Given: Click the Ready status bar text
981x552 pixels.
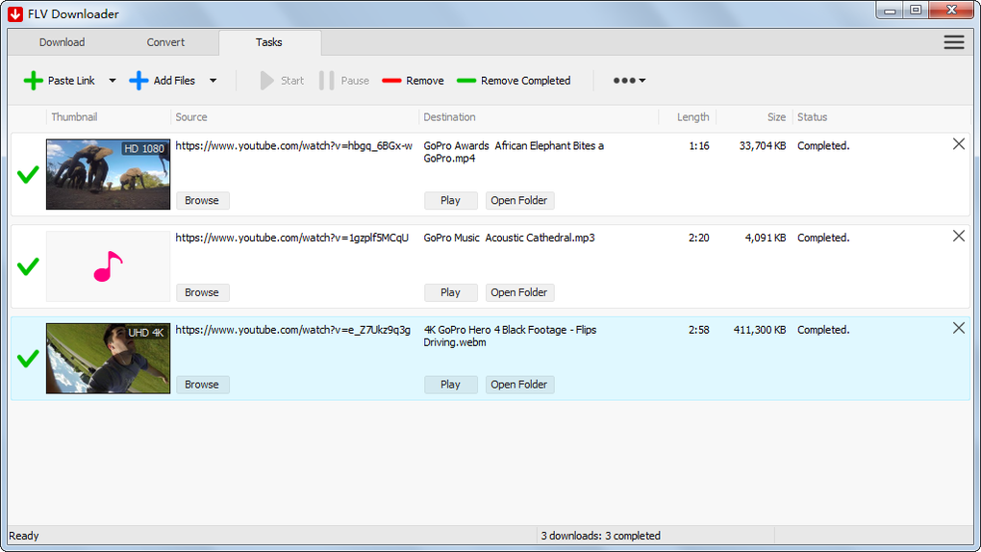Looking at the screenshot, I should 24,536.
